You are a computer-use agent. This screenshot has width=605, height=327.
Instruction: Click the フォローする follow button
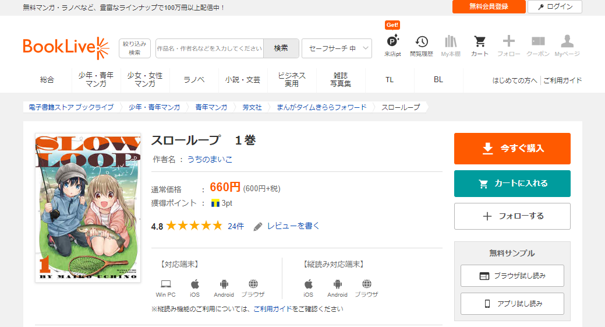[x=512, y=216]
